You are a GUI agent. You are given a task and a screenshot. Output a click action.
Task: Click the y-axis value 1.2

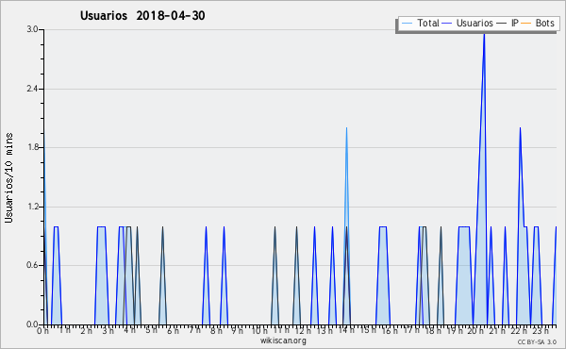pos(32,207)
